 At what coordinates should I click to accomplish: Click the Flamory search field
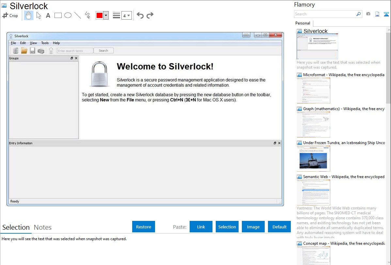[325, 14]
